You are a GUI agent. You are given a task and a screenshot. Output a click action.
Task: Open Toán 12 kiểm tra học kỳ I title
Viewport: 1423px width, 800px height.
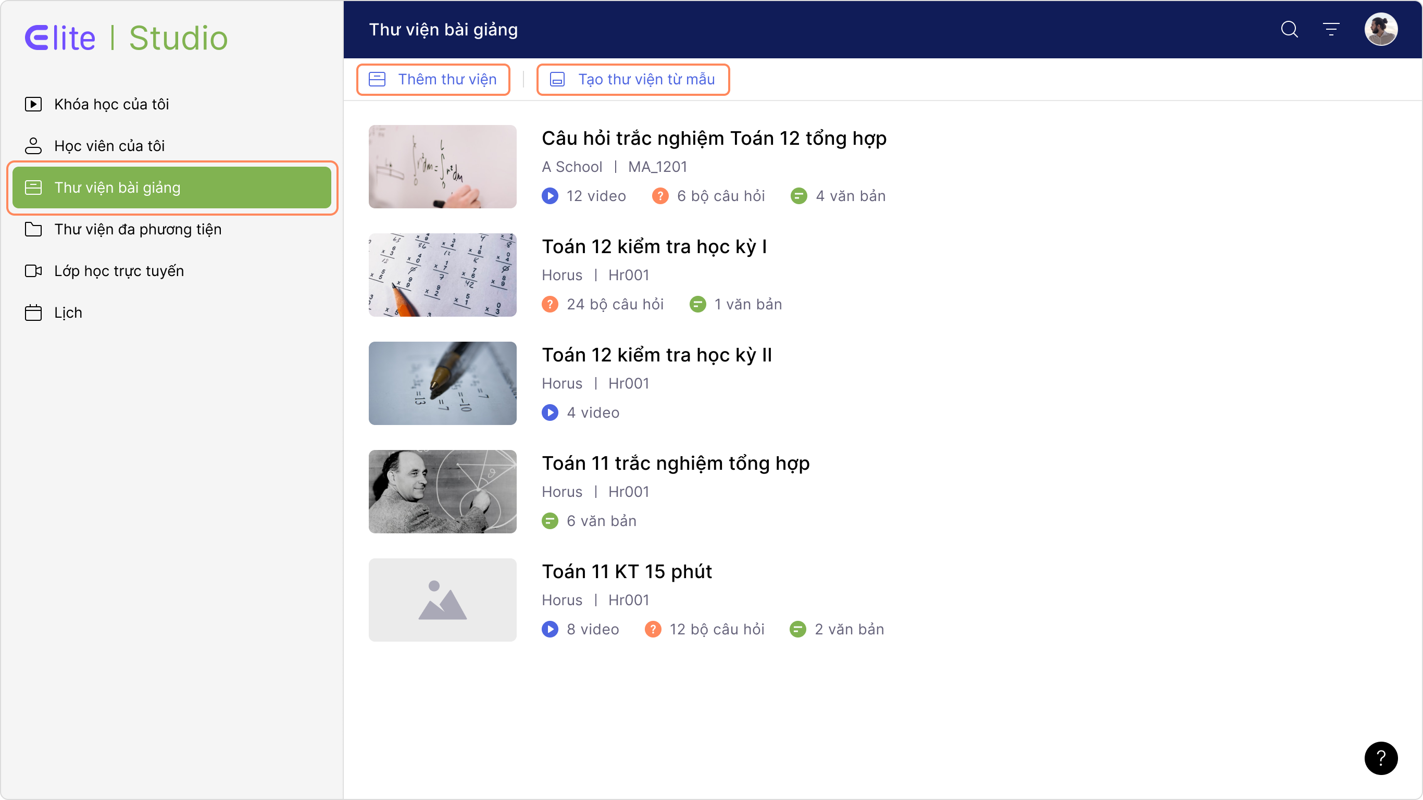click(x=654, y=246)
